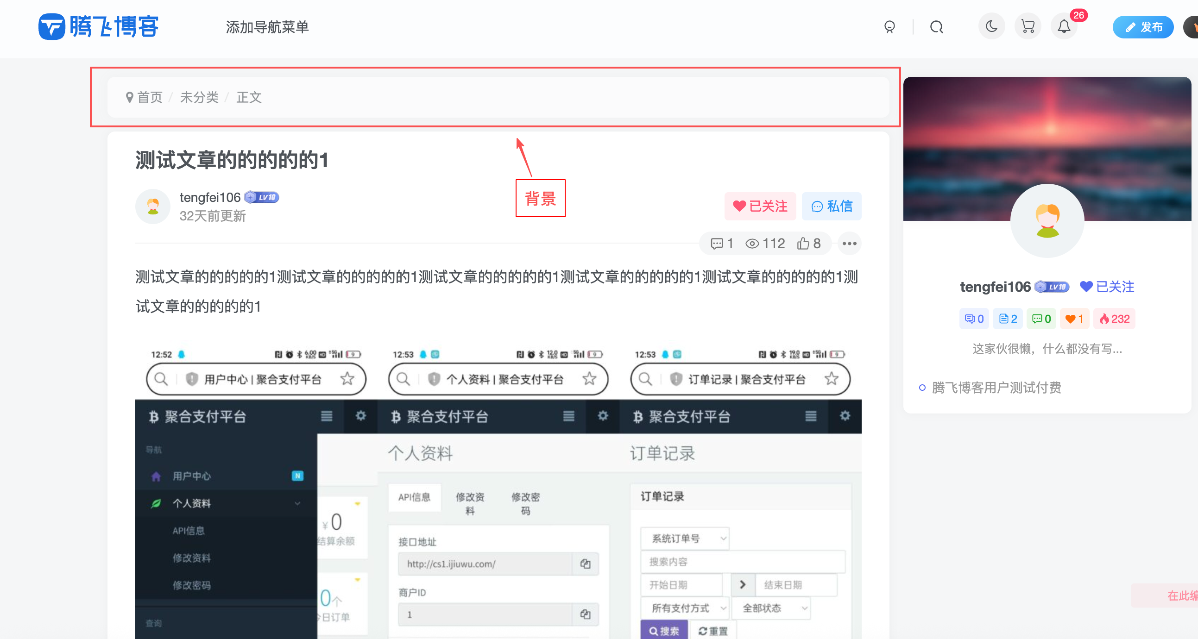This screenshot has width=1198, height=639.
Task: Check notifications via the bell icon
Action: pos(1064,26)
